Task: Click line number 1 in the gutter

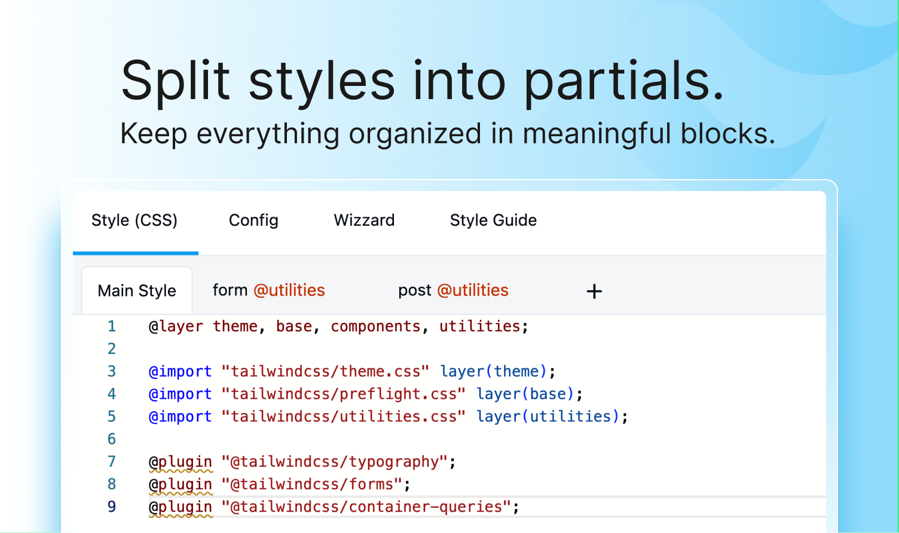Action: tap(111, 326)
